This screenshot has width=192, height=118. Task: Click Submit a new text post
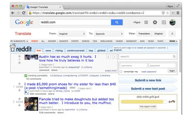coord(148,89)
